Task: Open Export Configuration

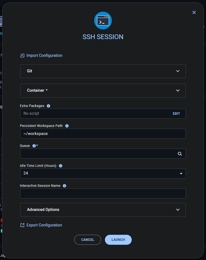Action: pos(41,225)
